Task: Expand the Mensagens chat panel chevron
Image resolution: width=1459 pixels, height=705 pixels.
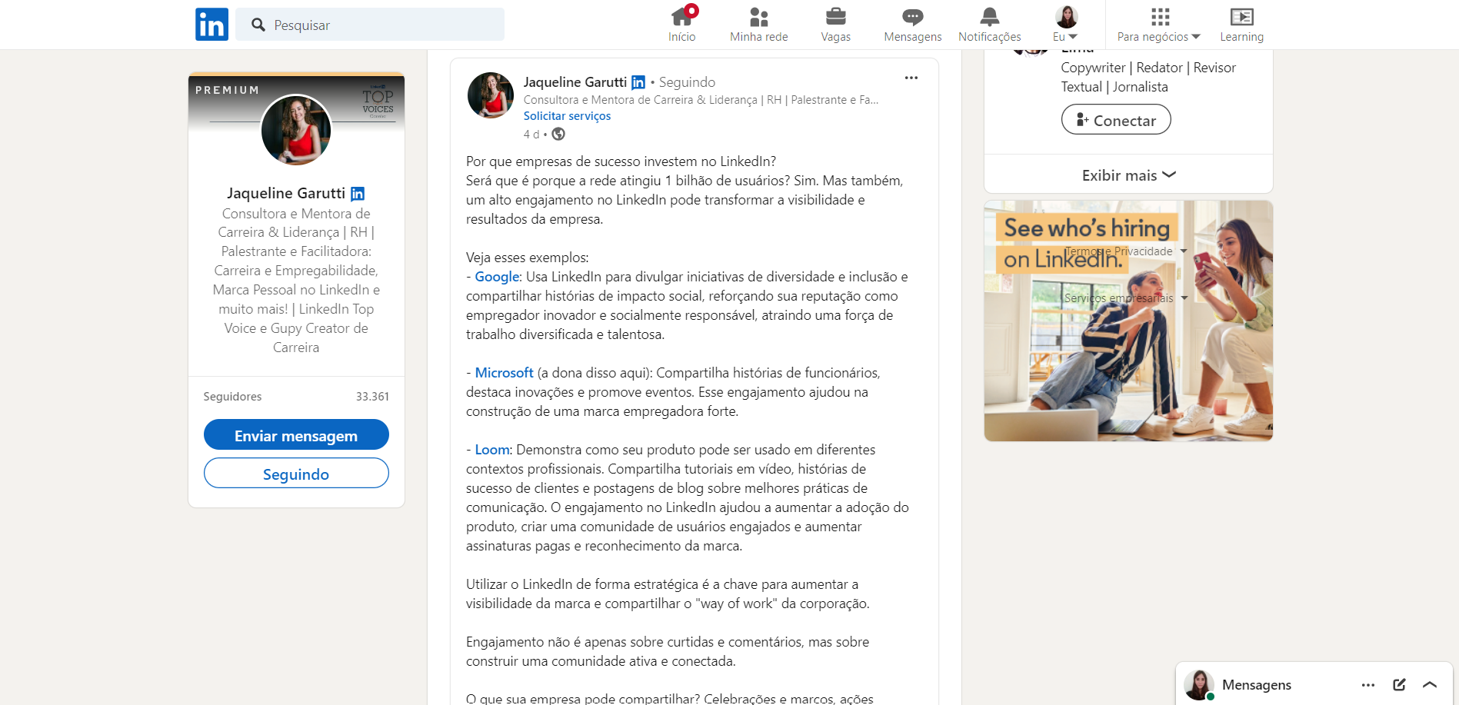Action: pyautogui.click(x=1430, y=685)
